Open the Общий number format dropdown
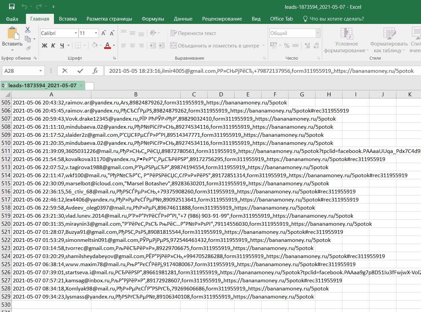Screen dimensions: 421x312 point(318,33)
